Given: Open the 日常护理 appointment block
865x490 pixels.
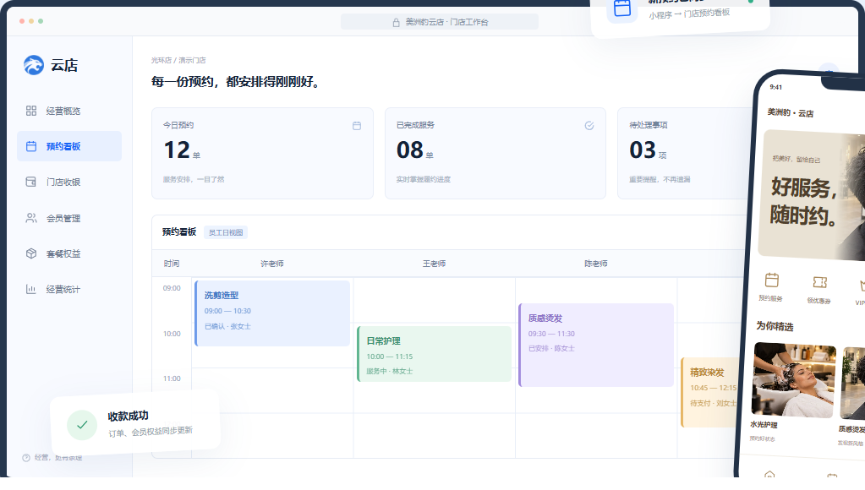Looking at the screenshot, I should [434, 354].
